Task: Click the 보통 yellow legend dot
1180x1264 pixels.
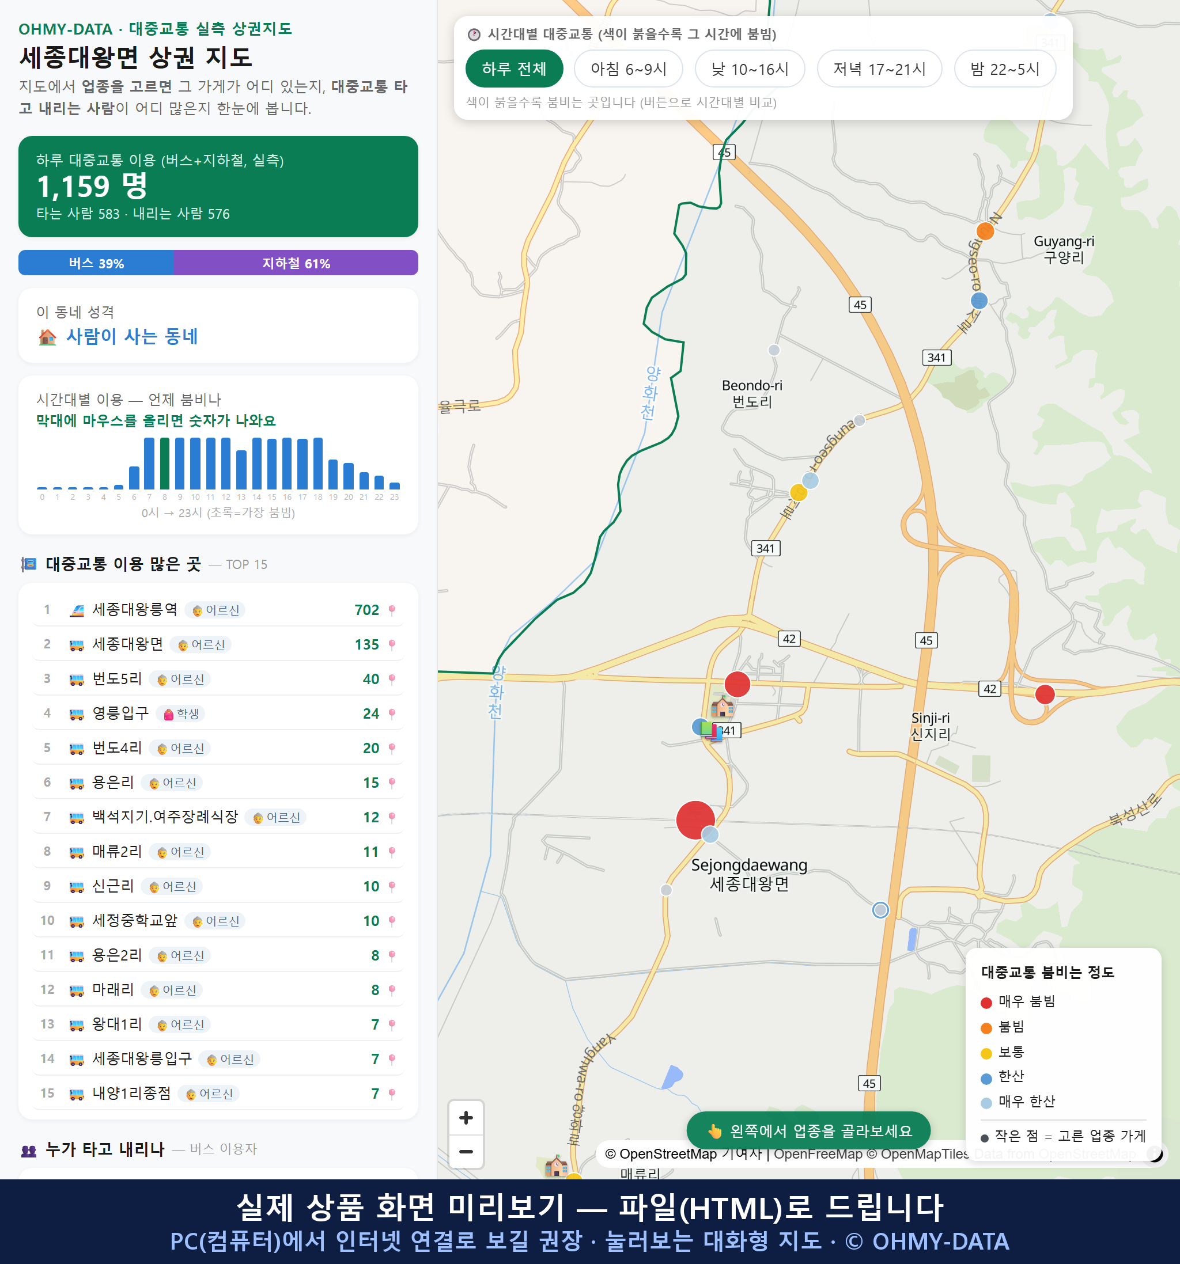Action: pos(986,1054)
